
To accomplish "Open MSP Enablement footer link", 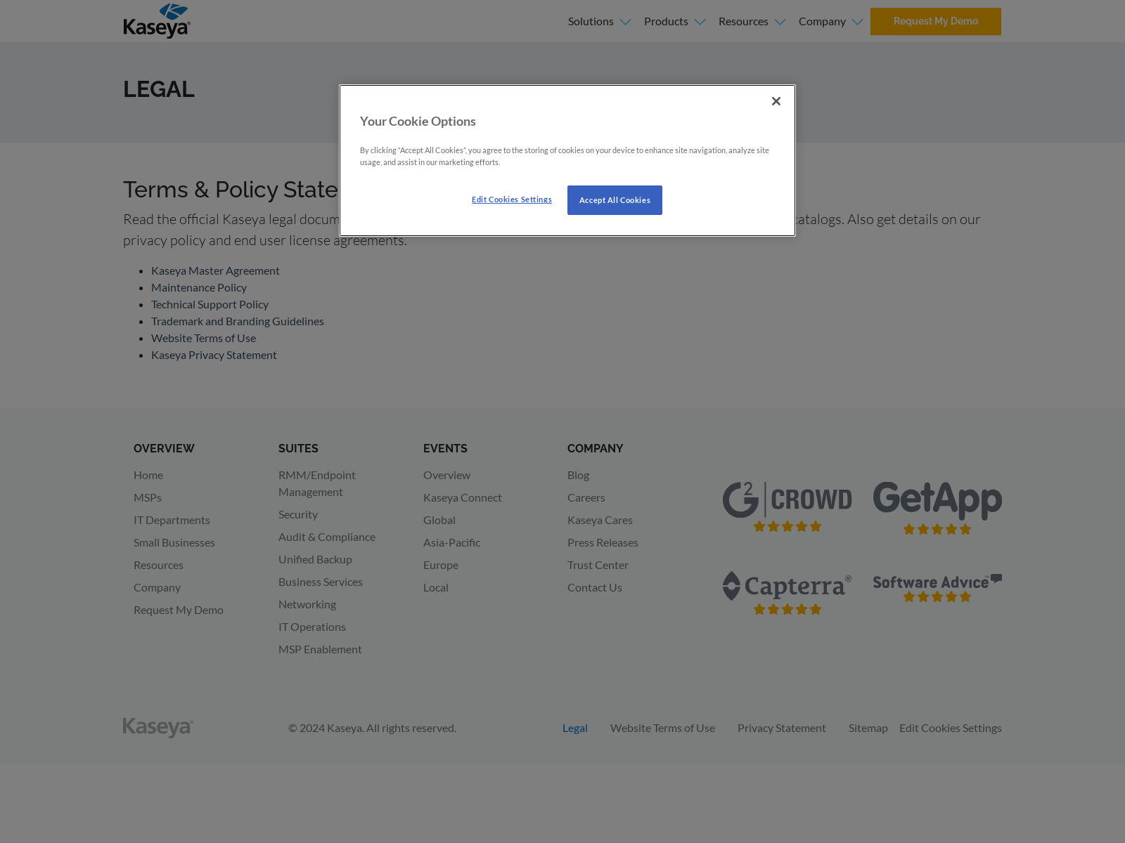I will click(x=320, y=649).
